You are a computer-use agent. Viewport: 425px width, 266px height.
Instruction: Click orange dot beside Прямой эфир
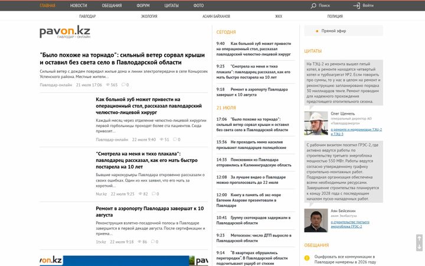tap(317, 31)
